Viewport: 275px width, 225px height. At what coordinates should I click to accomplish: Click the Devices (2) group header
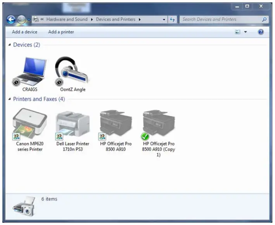[x=27, y=45]
